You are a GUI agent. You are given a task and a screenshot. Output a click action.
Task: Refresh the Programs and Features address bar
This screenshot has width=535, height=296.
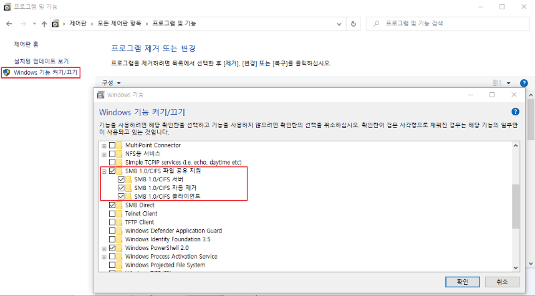click(x=354, y=24)
